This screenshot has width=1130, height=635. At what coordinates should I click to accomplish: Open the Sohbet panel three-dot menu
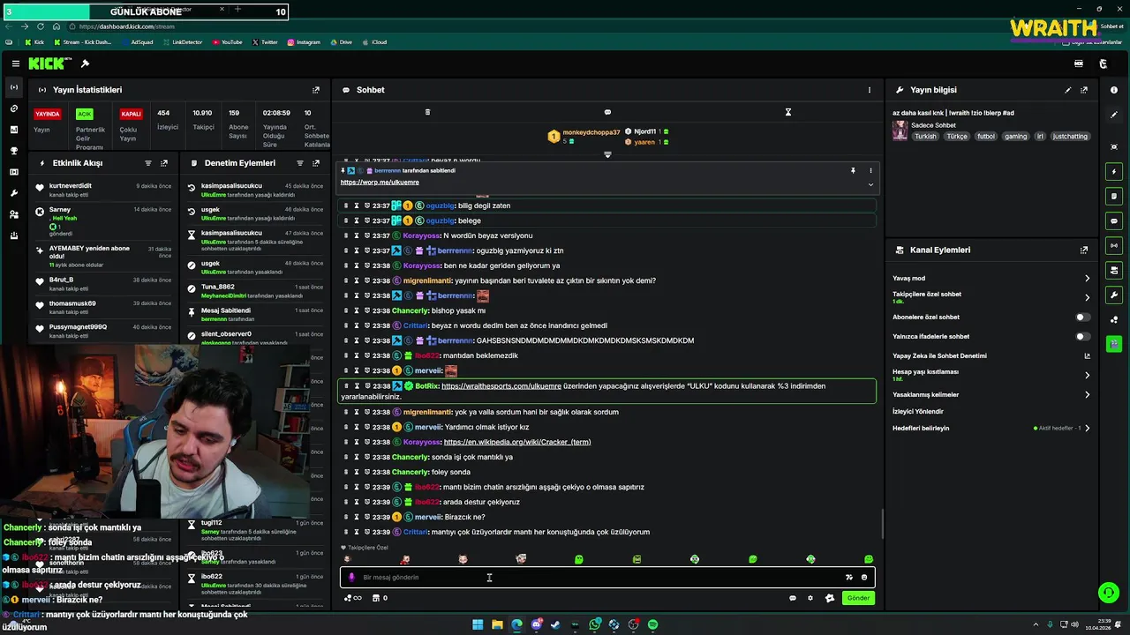(x=870, y=90)
